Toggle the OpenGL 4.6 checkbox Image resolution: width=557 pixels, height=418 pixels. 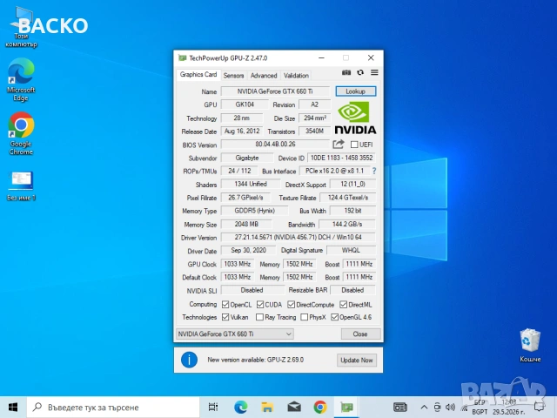(334, 317)
